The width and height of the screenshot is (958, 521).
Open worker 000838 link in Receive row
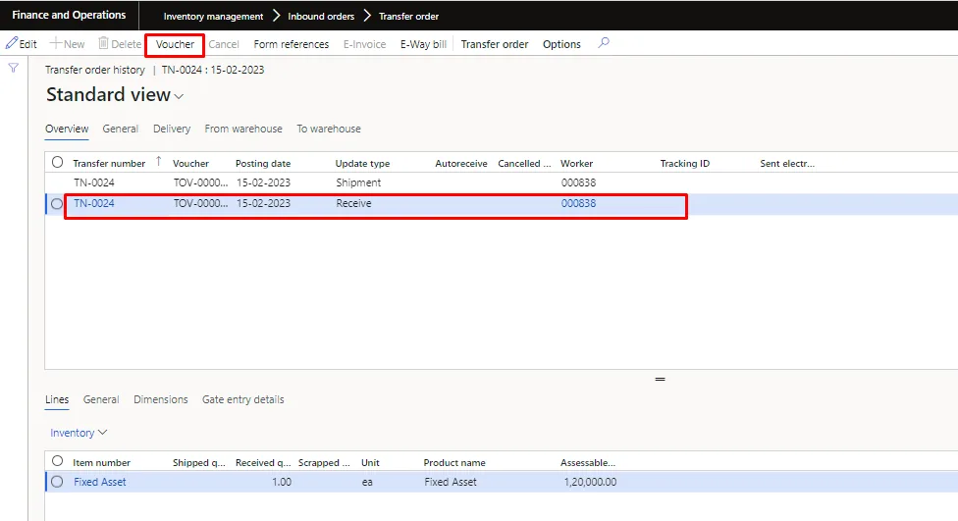578,203
